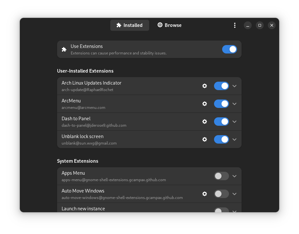The width and height of the screenshot is (299, 234).
Task: Toggle off Dash to Panel extension
Action: coord(221,122)
